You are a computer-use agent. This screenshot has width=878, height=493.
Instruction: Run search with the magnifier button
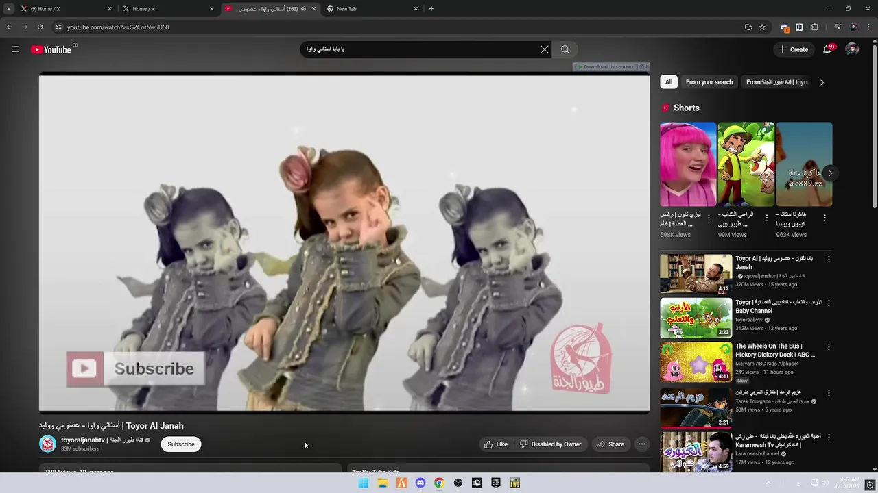coord(565,49)
